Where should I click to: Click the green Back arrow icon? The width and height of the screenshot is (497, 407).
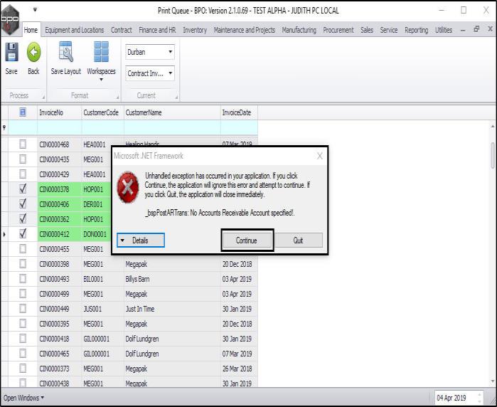[x=33, y=52]
